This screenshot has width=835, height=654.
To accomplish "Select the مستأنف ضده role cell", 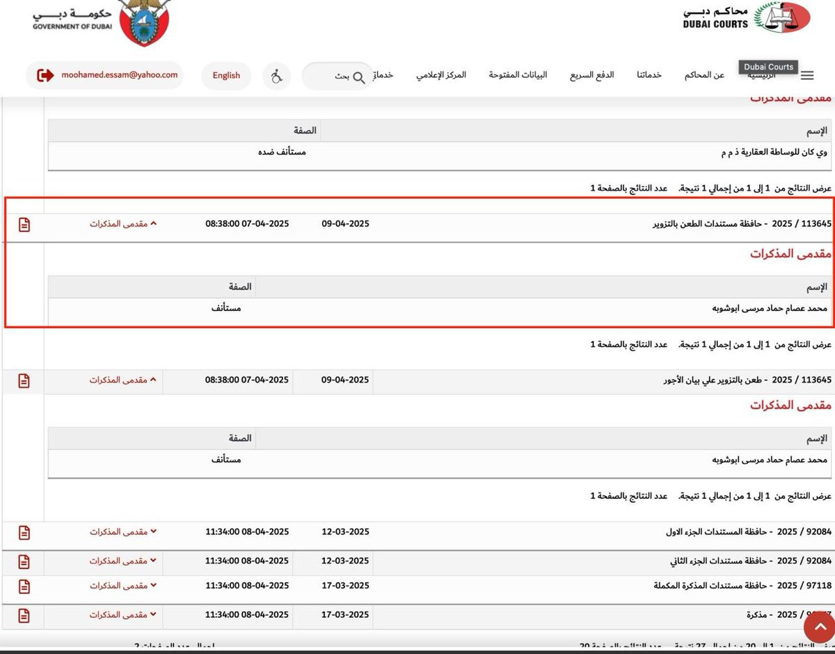I will click(282, 151).
